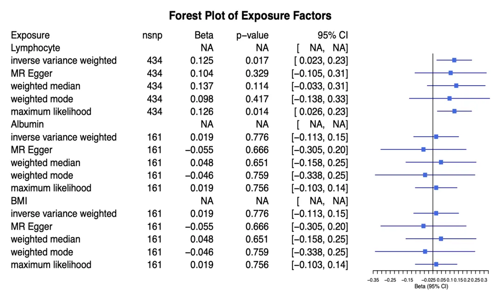500x305 pixels.
Task: Select the "95% CI" column header
Action: click(x=331, y=35)
